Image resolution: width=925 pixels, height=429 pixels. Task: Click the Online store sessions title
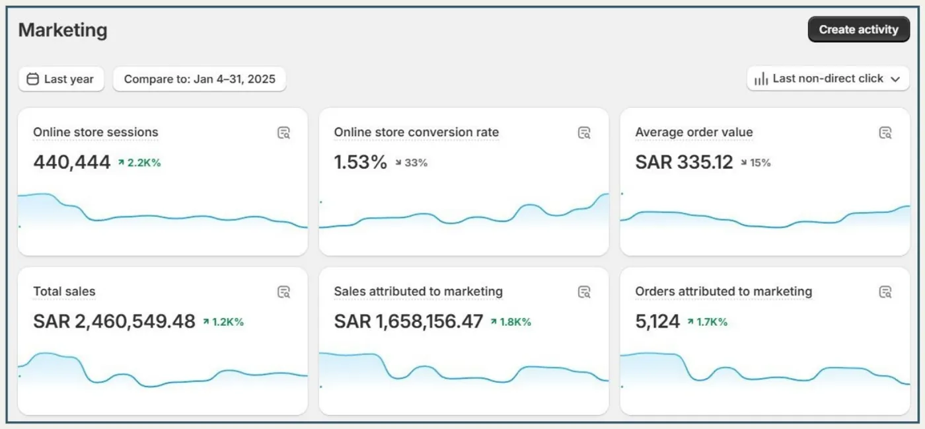click(96, 132)
